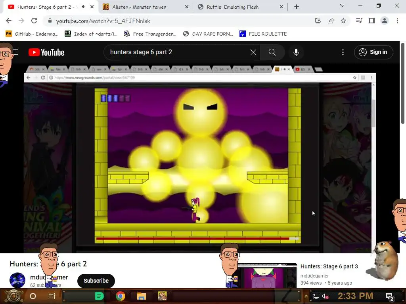Go back to the previous page
Image resolution: width=406 pixels, height=304 pixels.
tap(9, 21)
